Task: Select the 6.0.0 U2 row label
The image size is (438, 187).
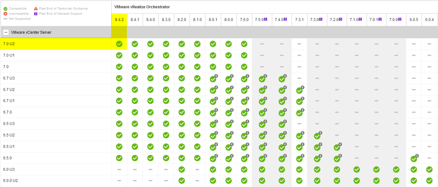Action: pos(11,181)
